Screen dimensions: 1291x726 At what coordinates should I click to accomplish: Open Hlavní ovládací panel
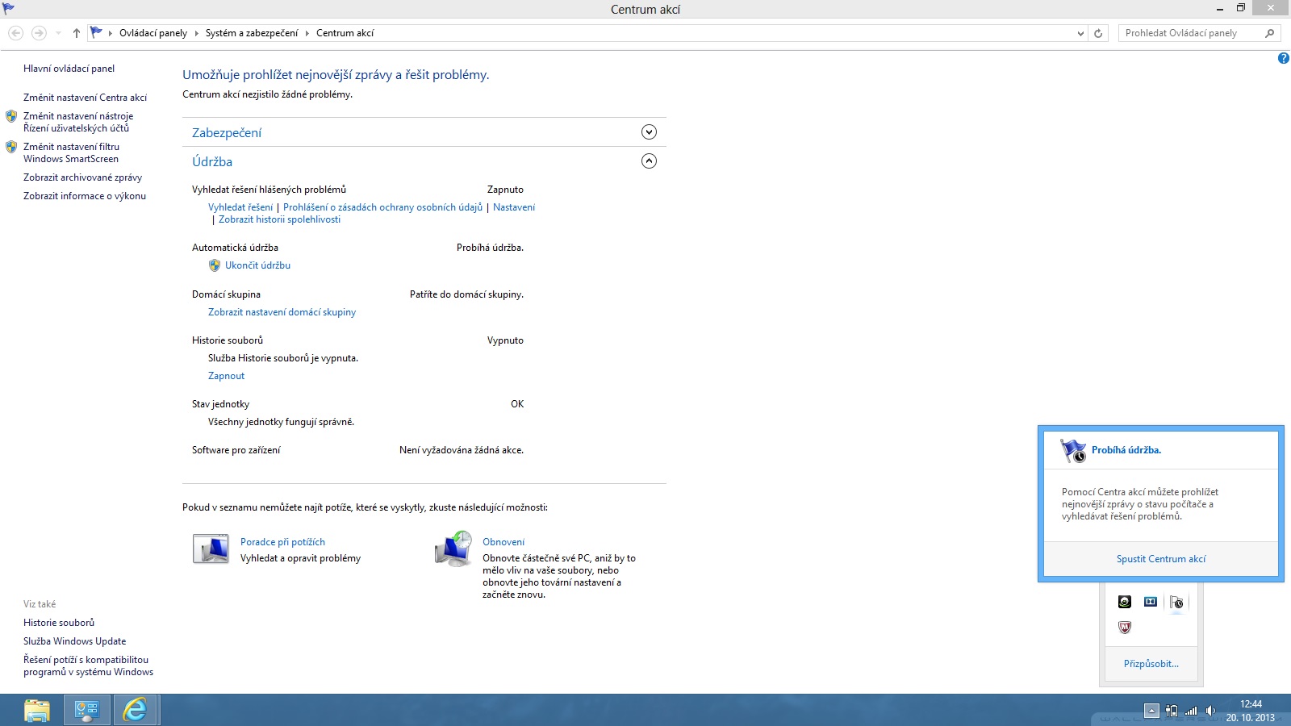point(69,69)
